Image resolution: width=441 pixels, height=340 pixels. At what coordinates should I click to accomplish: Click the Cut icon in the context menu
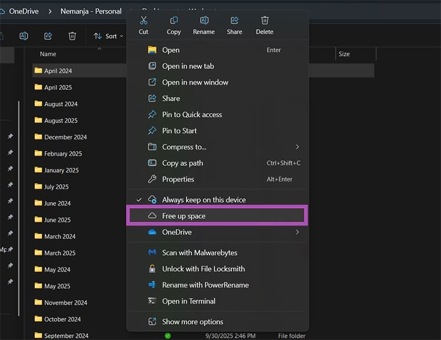(143, 20)
